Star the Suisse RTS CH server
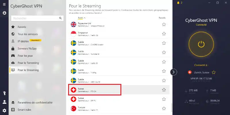 [164, 90]
